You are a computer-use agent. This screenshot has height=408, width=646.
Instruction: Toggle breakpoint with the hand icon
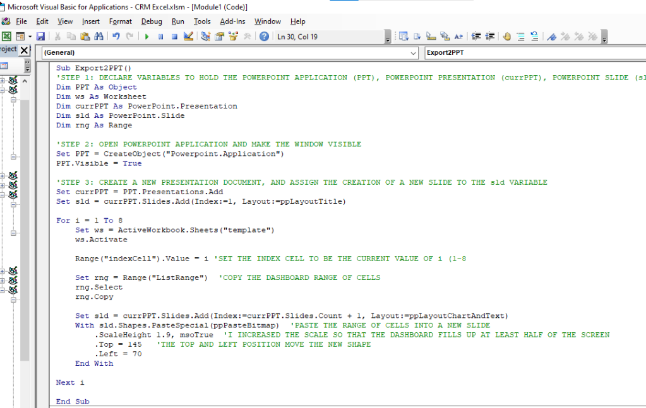pos(506,37)
